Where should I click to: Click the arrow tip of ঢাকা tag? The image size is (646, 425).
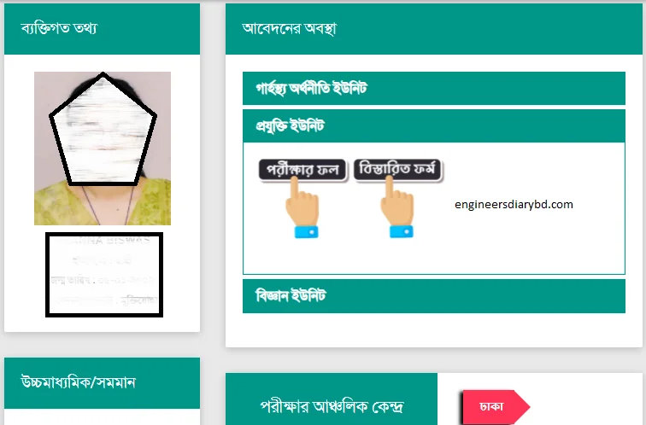[x=523, y=406]
